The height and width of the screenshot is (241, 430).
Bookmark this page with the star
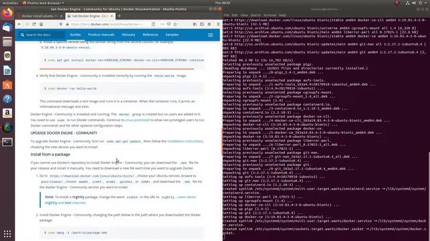point(175,24)
